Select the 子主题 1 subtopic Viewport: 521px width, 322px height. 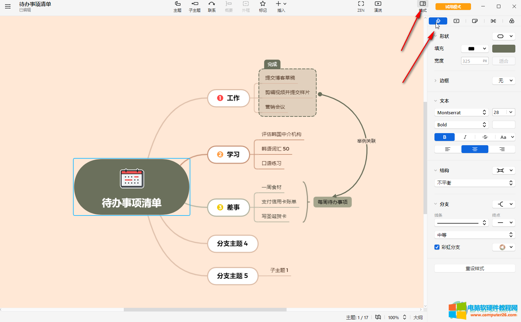(279, 270)
